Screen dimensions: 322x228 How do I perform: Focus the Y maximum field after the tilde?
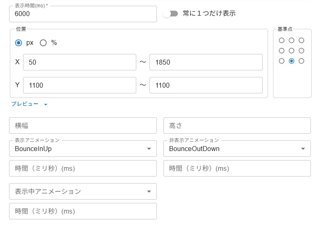(x=206, y=85)
